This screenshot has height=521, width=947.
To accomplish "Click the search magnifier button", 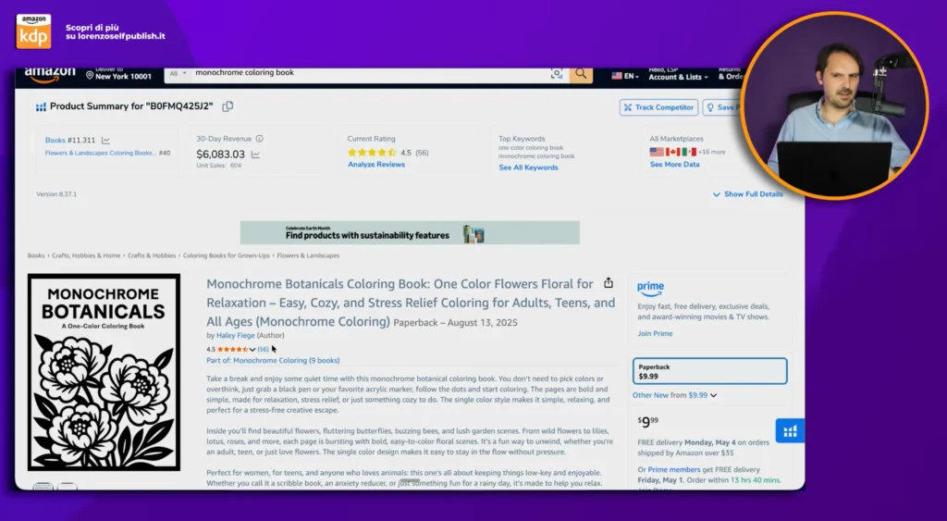I will point(581,74).
